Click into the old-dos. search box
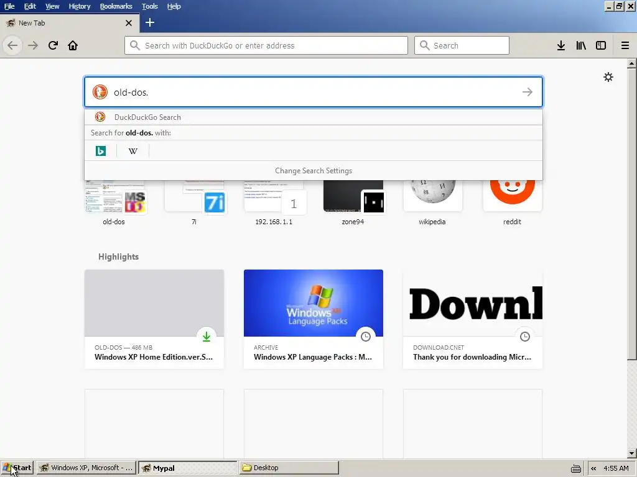 (x=314, y=92)
